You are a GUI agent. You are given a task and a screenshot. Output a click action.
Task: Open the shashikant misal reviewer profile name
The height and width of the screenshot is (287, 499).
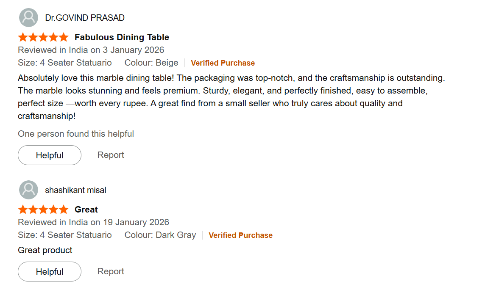75,190
